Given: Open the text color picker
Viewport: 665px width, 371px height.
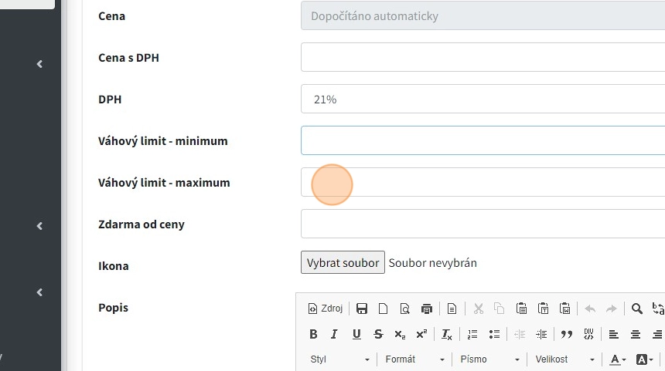Looking at the screenshot, I should tap(617, 359).
